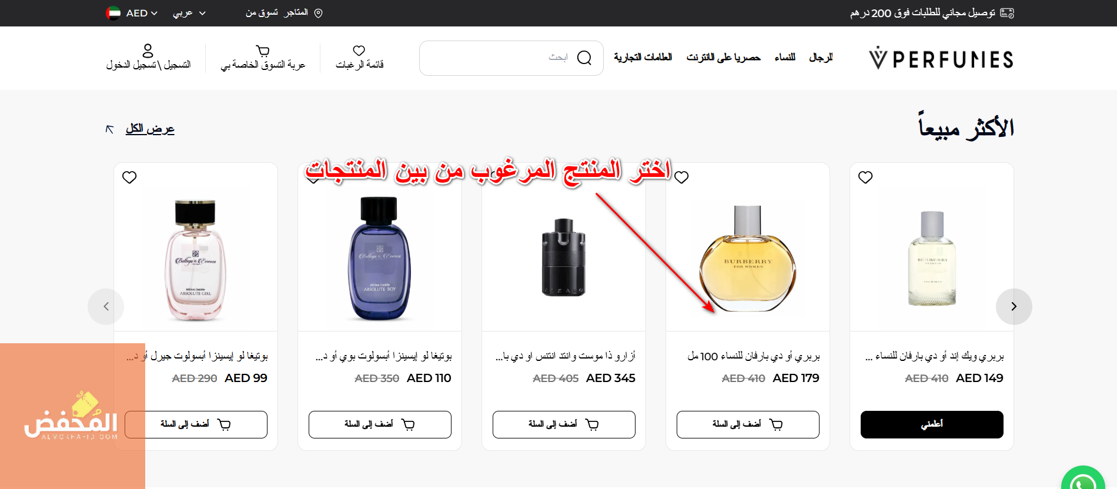Open the wishlist heart icon in header
This screenshot has height=489, width=1117.
click(359, 51)
